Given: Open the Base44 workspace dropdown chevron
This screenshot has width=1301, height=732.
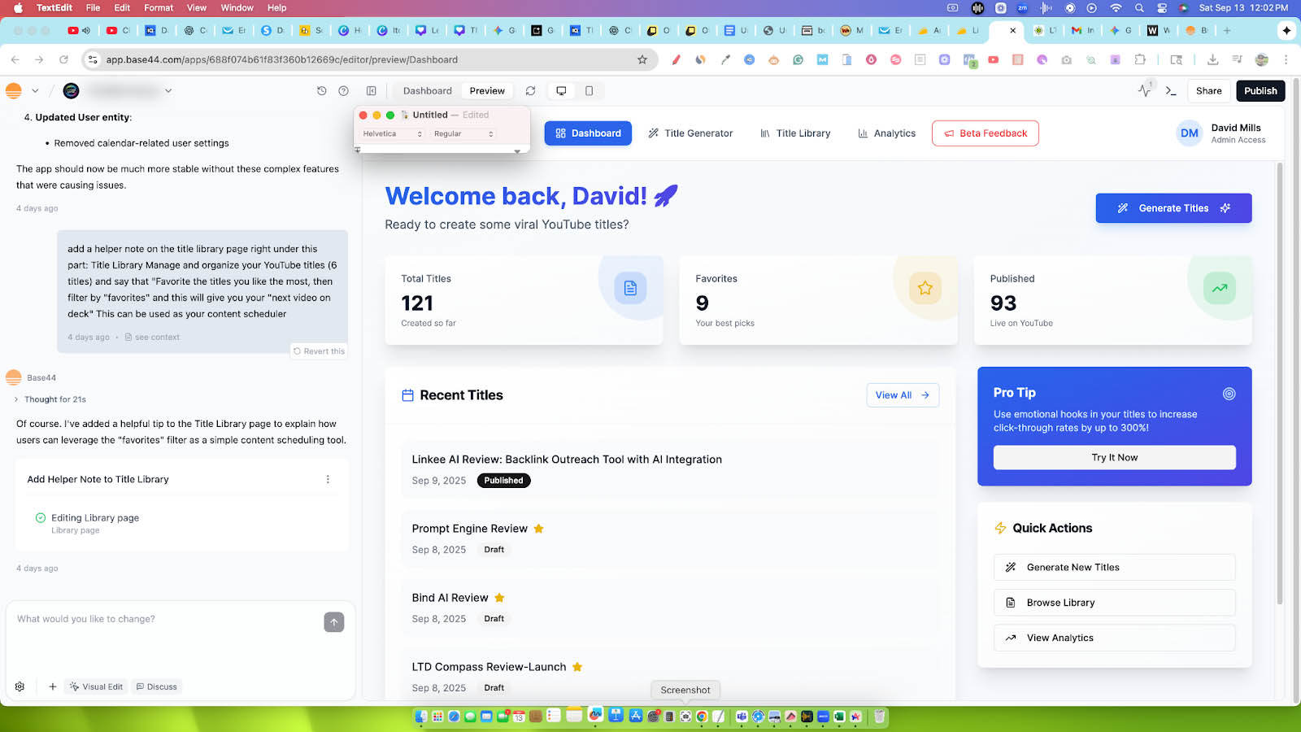Looking at the screenshot, I should pyautogui.click(x=35, y=91).
